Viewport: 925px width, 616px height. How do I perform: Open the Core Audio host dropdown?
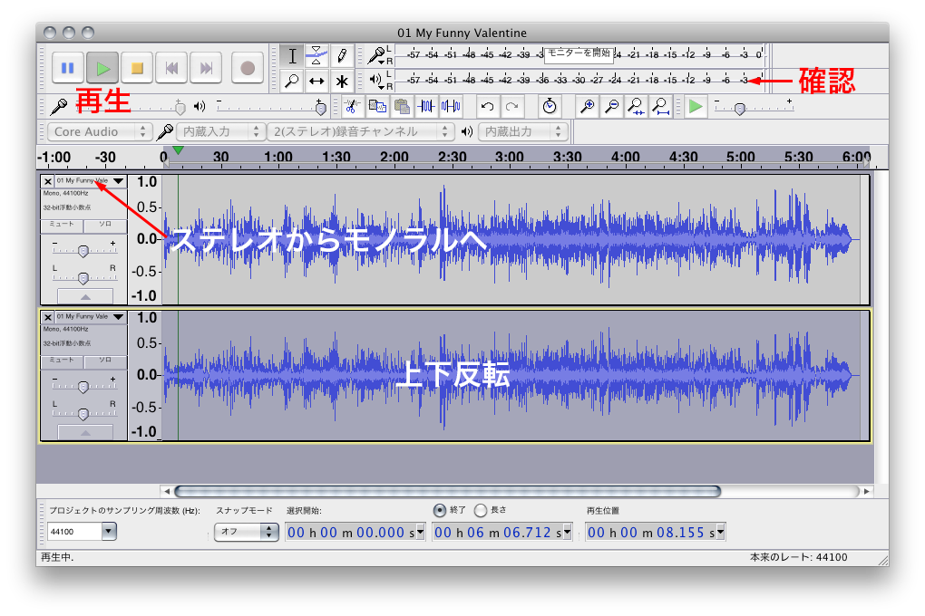[100, 131]
